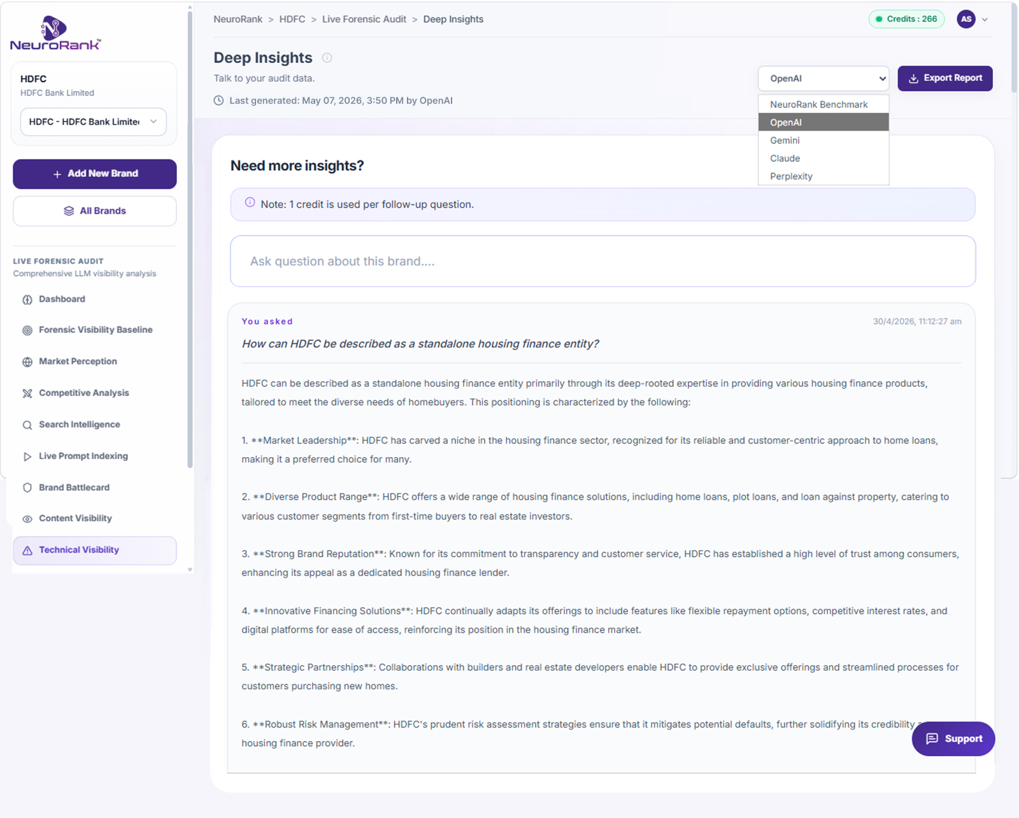This screenshot has height=818, width=1019.
Task: Go to Forensic Visibility Baseline
Action: click(x=94, y=330)
